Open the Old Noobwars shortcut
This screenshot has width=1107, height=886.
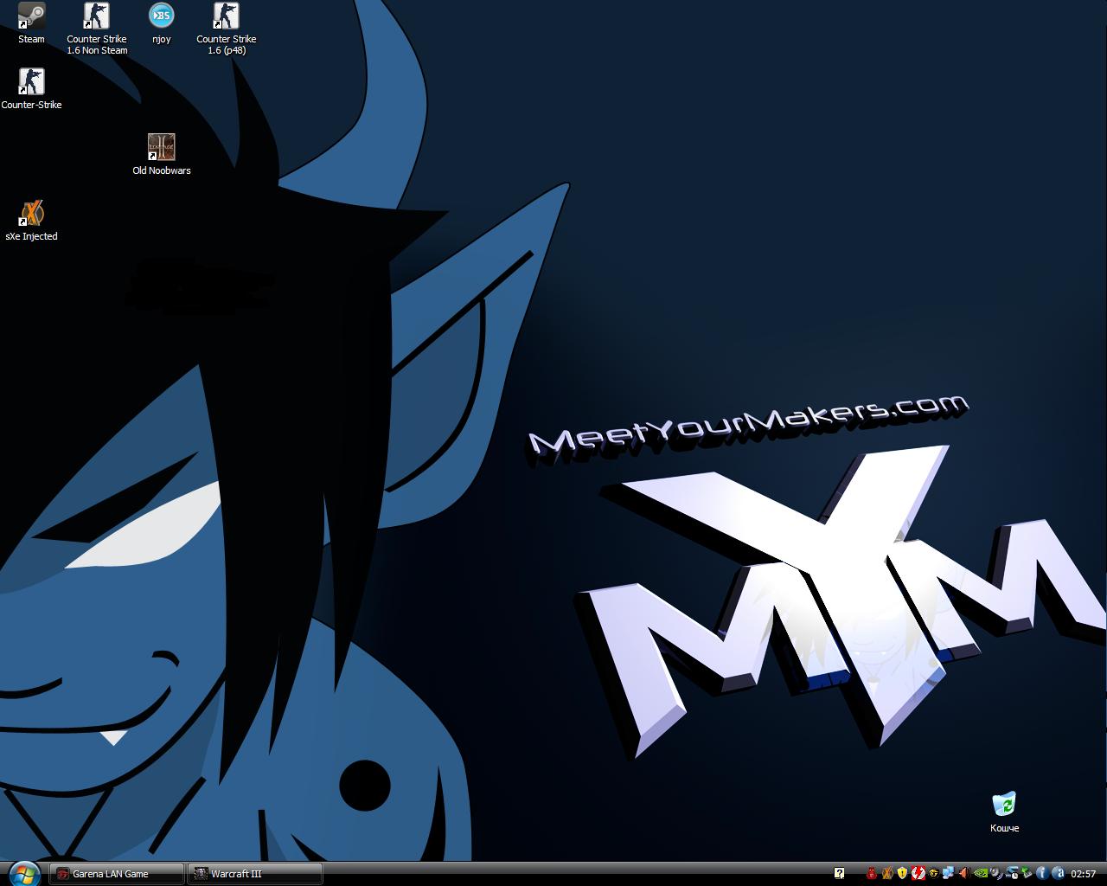(x=161, y=155)
